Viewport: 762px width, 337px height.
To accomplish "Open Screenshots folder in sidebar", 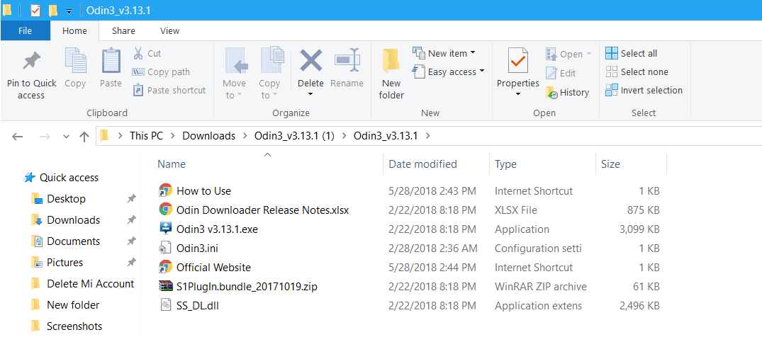I will [74, 326].
